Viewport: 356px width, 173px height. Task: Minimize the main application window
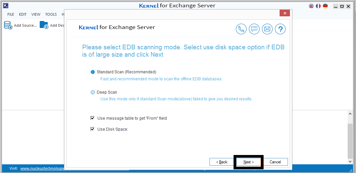pos(336,7)
